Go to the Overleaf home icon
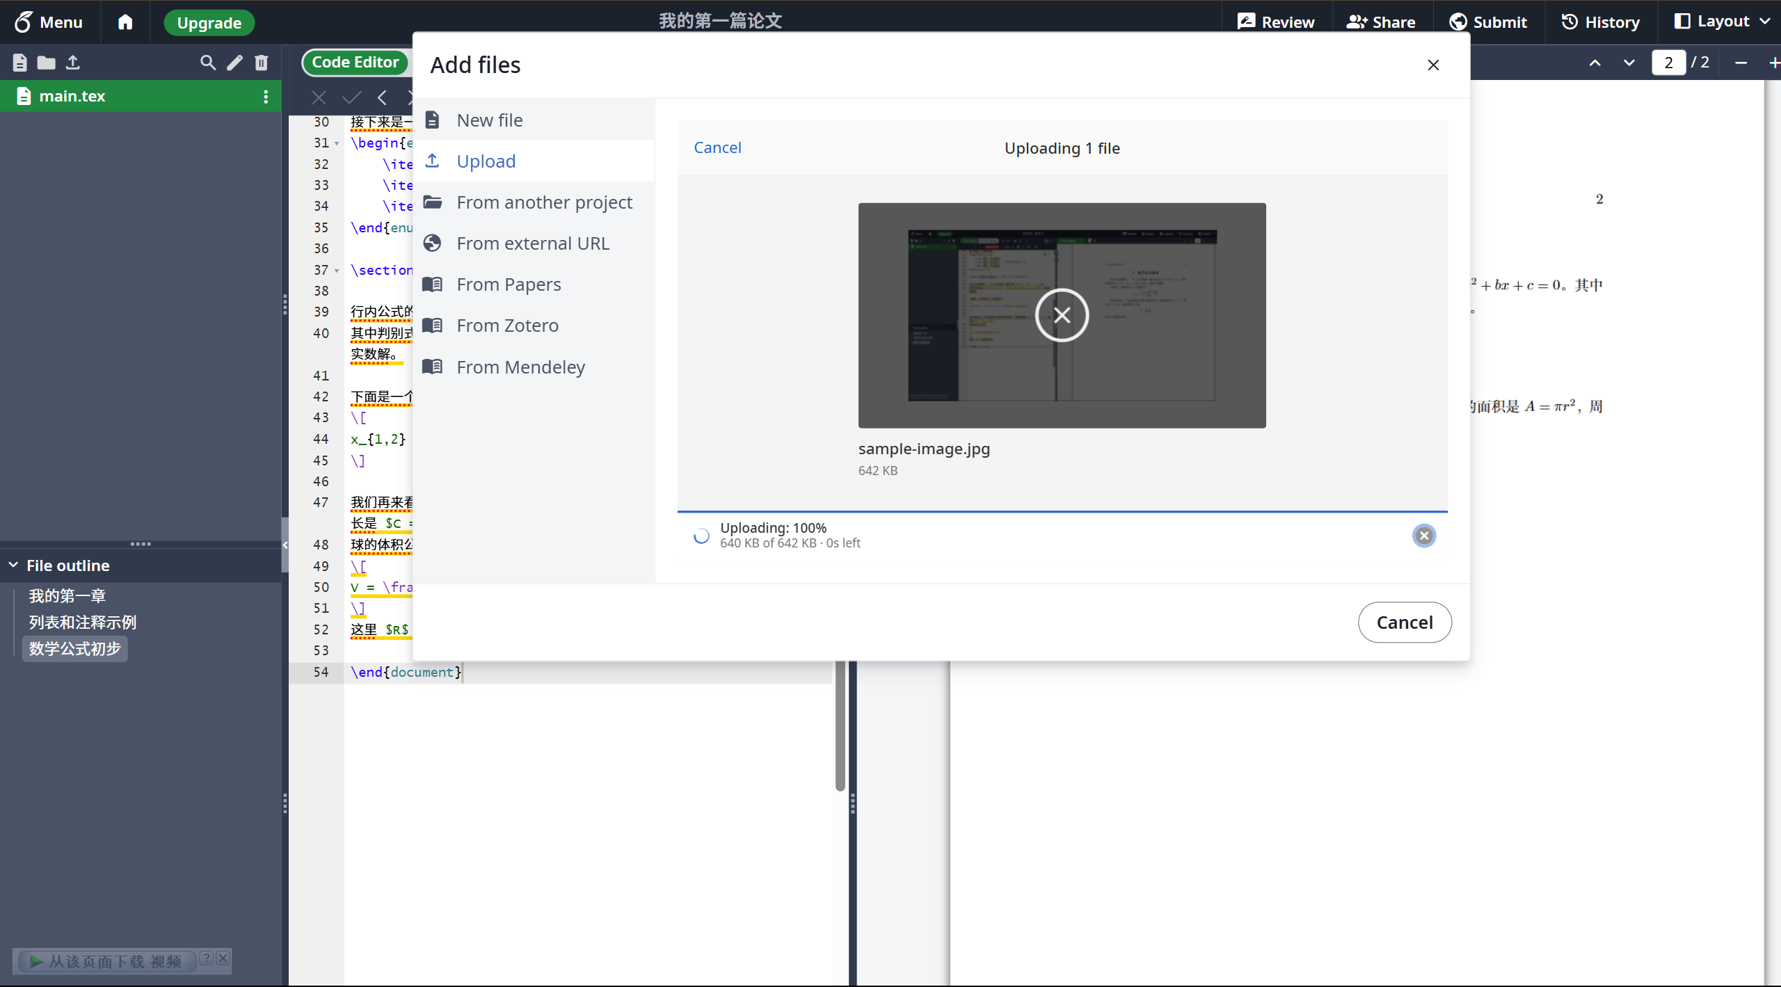Viewport: 1781px width, 987px height. tap(125, 22)
